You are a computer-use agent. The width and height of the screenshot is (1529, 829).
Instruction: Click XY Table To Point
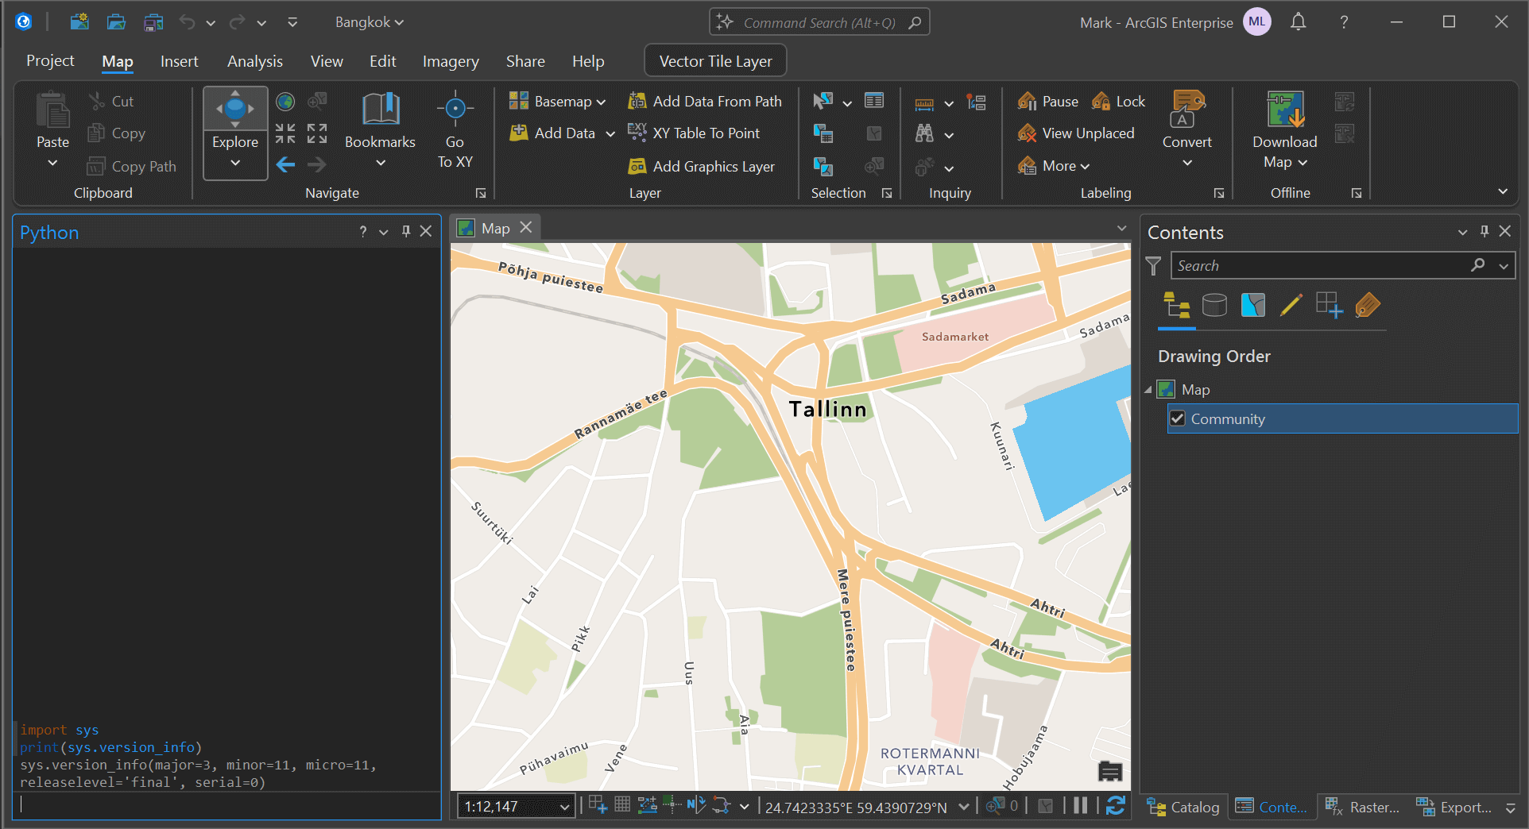[x=693, y=133]
